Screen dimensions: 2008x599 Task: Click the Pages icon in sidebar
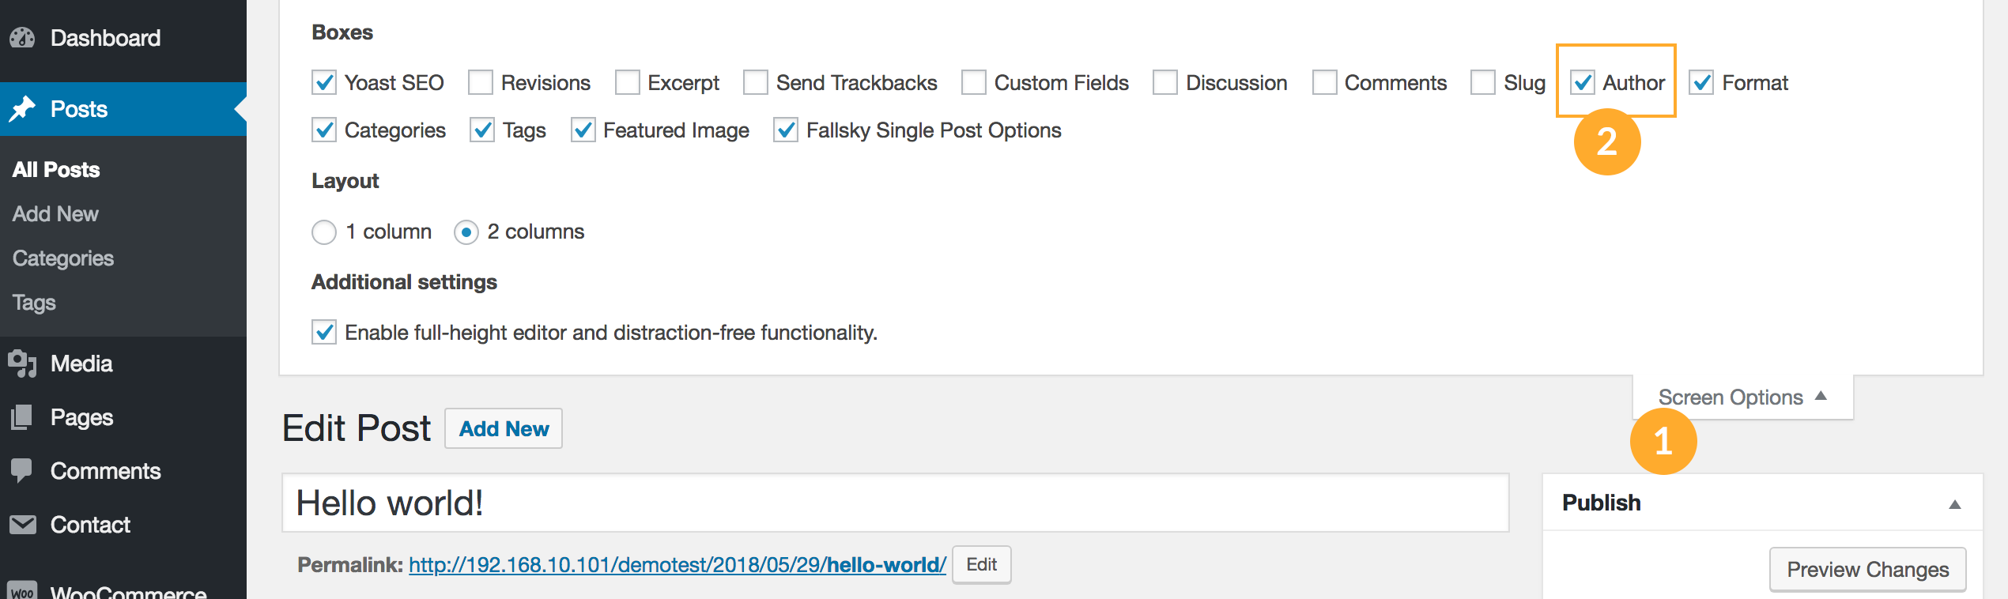23,417
